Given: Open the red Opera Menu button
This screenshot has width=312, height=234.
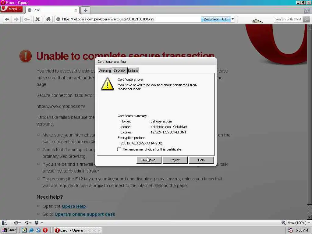Looking at the screenshot, I should point(11,9).
